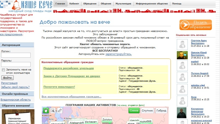Activate the magnifier zoom tool on map
The width and height of the screenshot is (220, 124).
53,111
